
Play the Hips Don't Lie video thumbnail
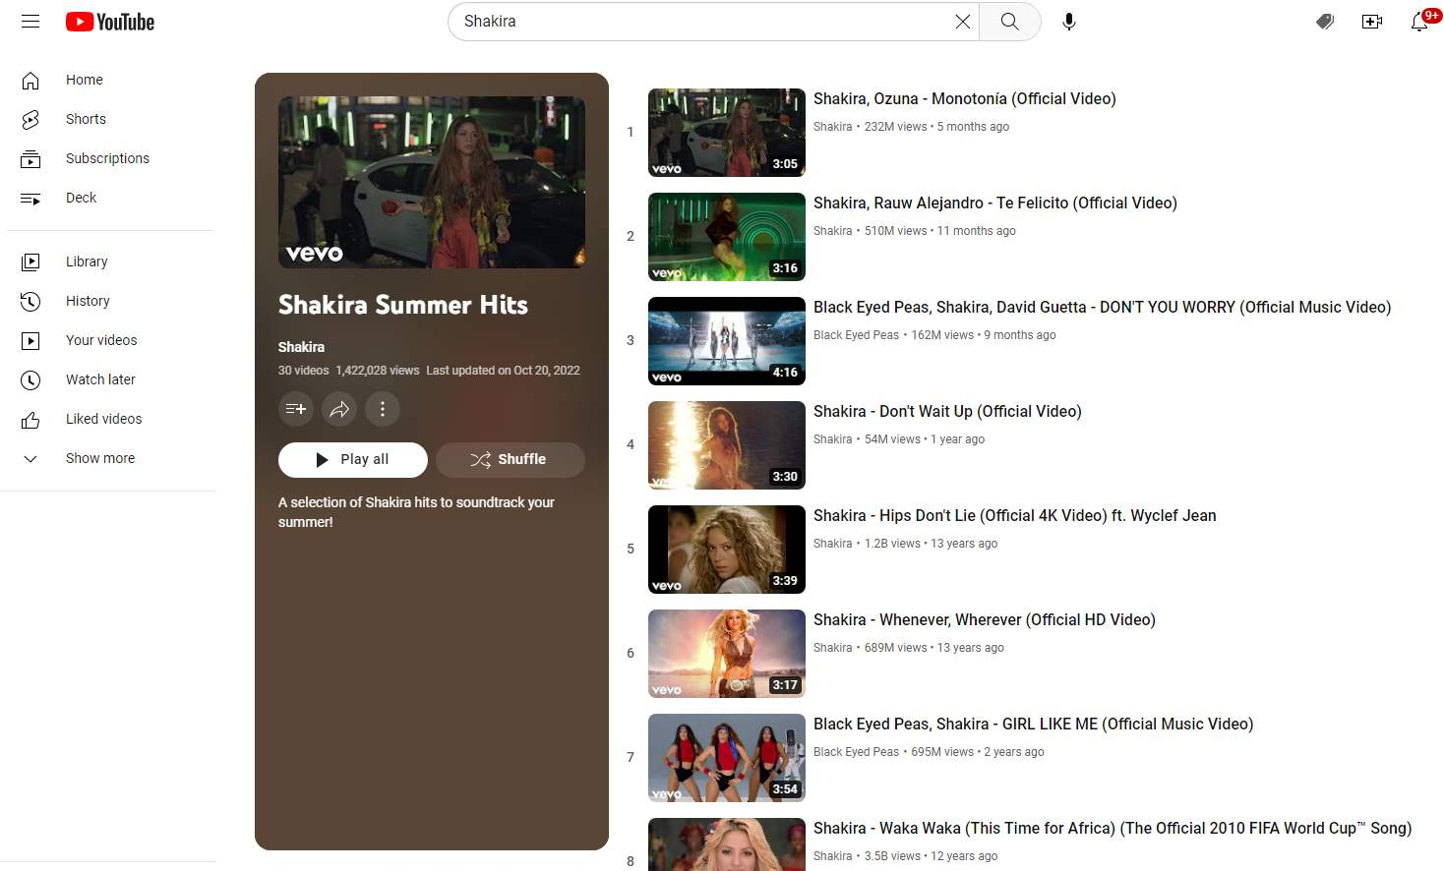(726, 549)
